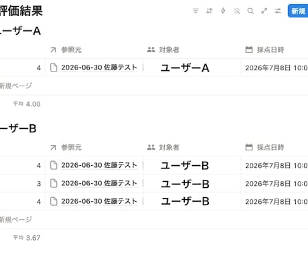Click calendar icon in ユーザーB 採点日時 header
The image size is (308, 254).
coord(249,147)
